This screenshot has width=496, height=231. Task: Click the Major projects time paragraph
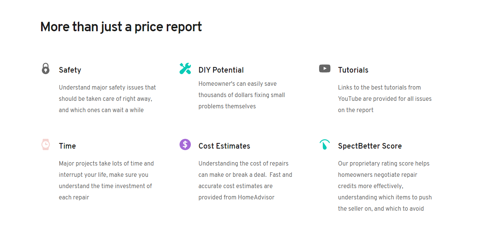tap(106, 180)
